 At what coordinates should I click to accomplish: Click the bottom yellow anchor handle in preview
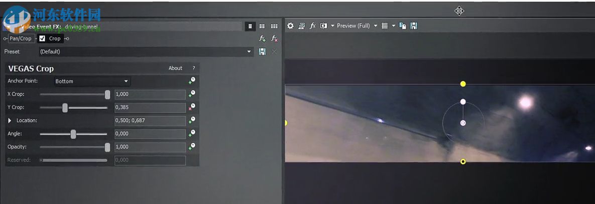click(463, 161)
